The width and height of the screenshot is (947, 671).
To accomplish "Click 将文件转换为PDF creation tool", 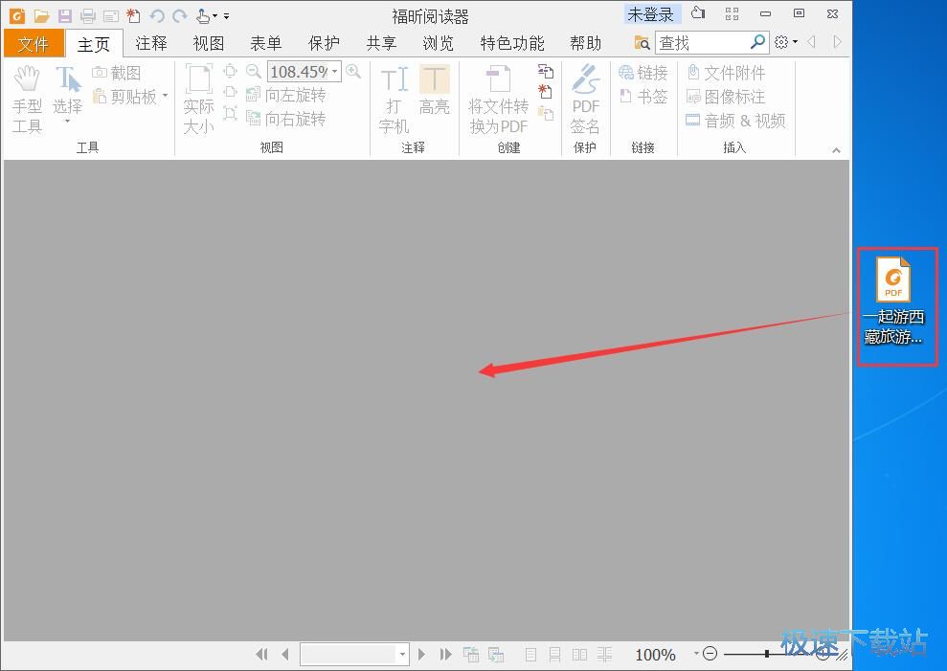I will pyautogui.click(x=498, y=98).
